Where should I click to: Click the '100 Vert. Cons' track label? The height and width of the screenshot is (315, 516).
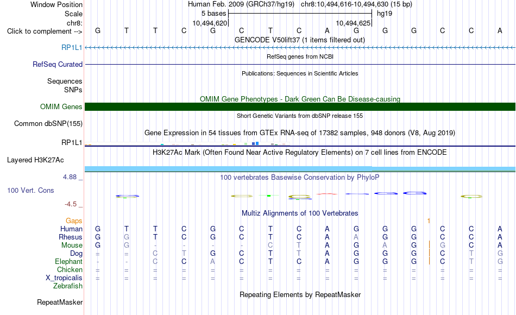[x=30, y=190]
